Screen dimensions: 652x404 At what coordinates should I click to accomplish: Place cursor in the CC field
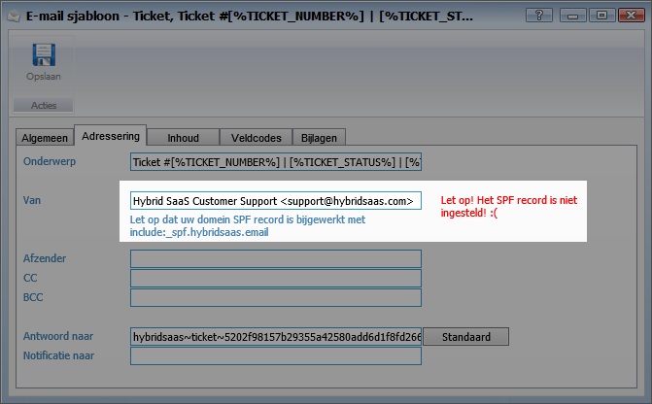coord(275,278)
